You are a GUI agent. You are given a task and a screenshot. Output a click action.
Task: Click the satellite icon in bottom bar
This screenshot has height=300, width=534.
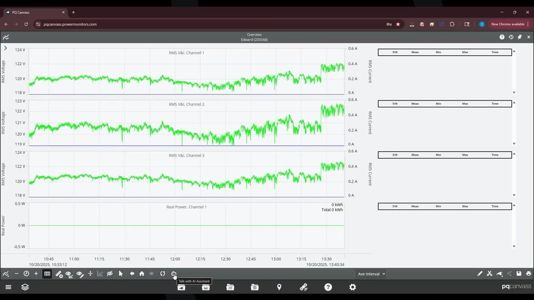303,287
